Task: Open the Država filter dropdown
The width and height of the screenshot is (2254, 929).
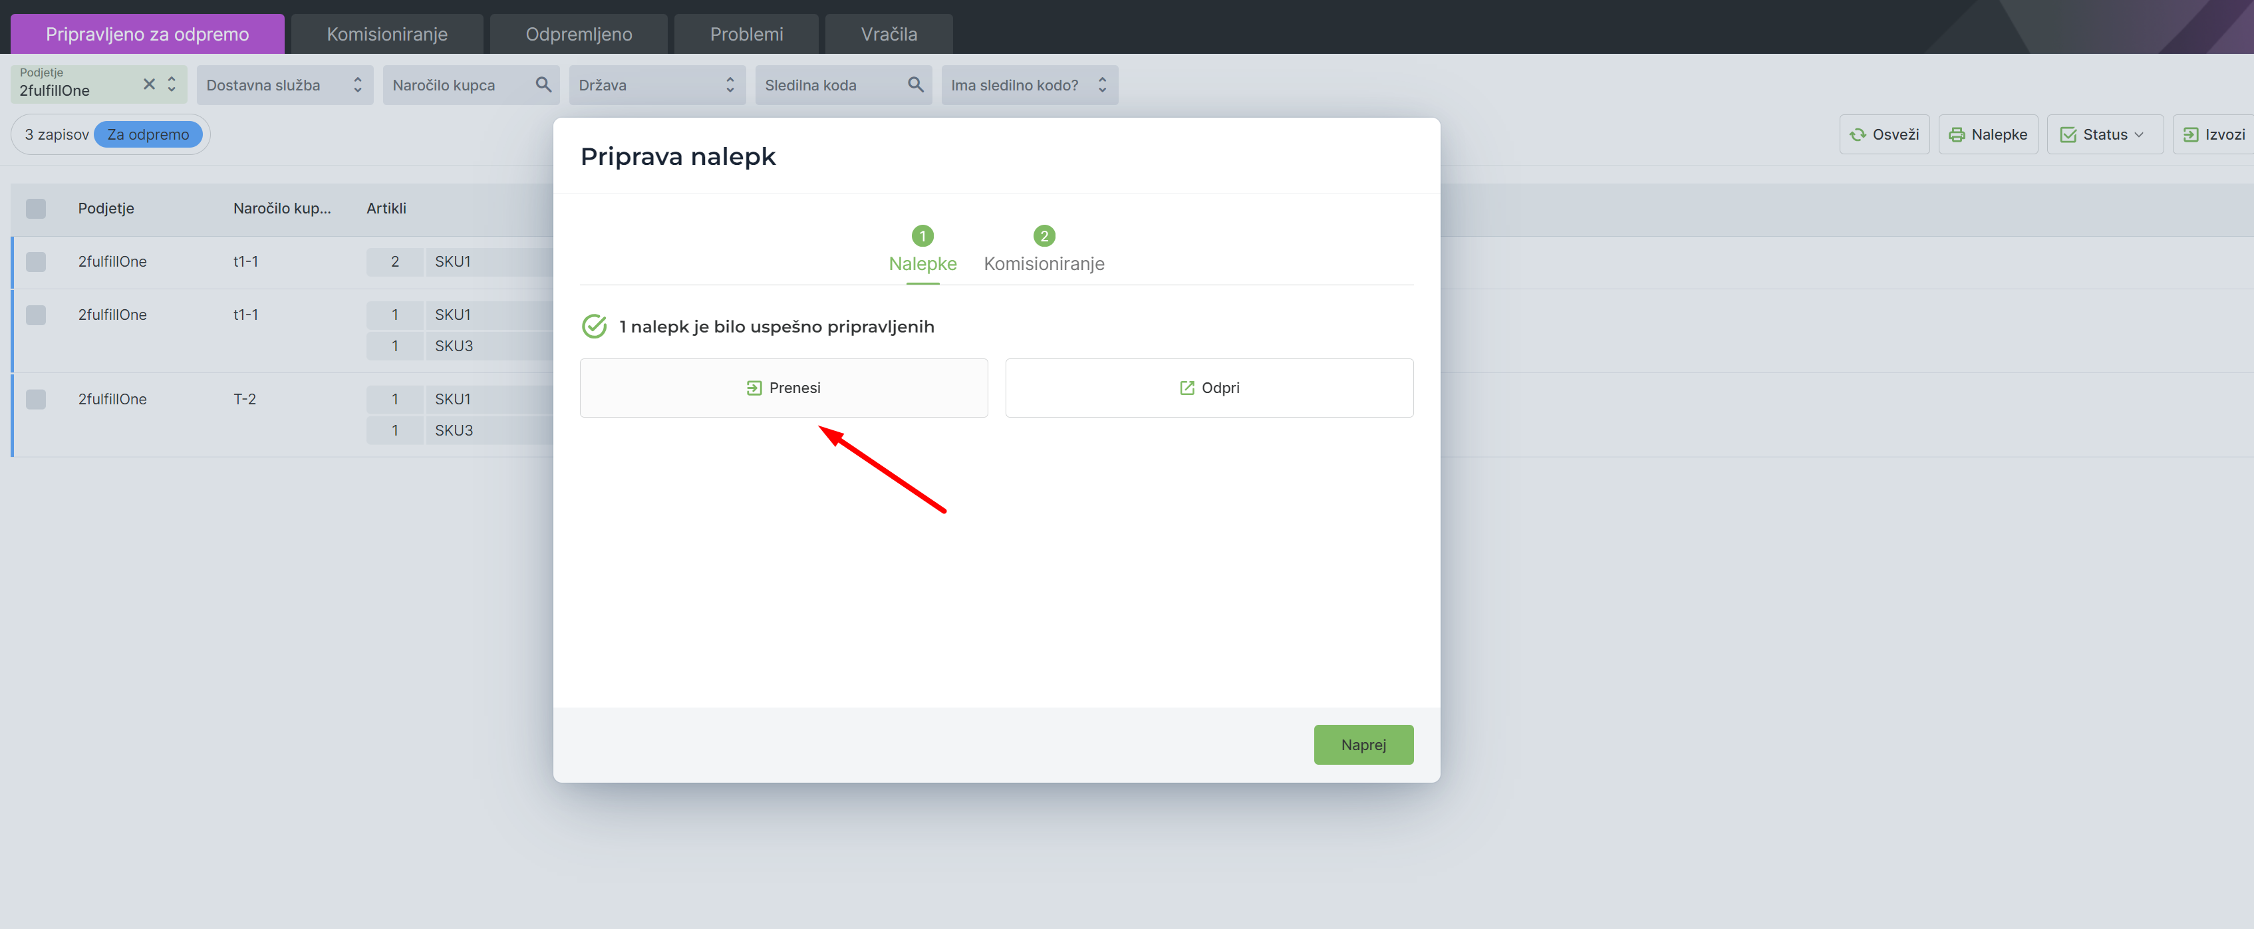Action: click(x=656, y=85)
